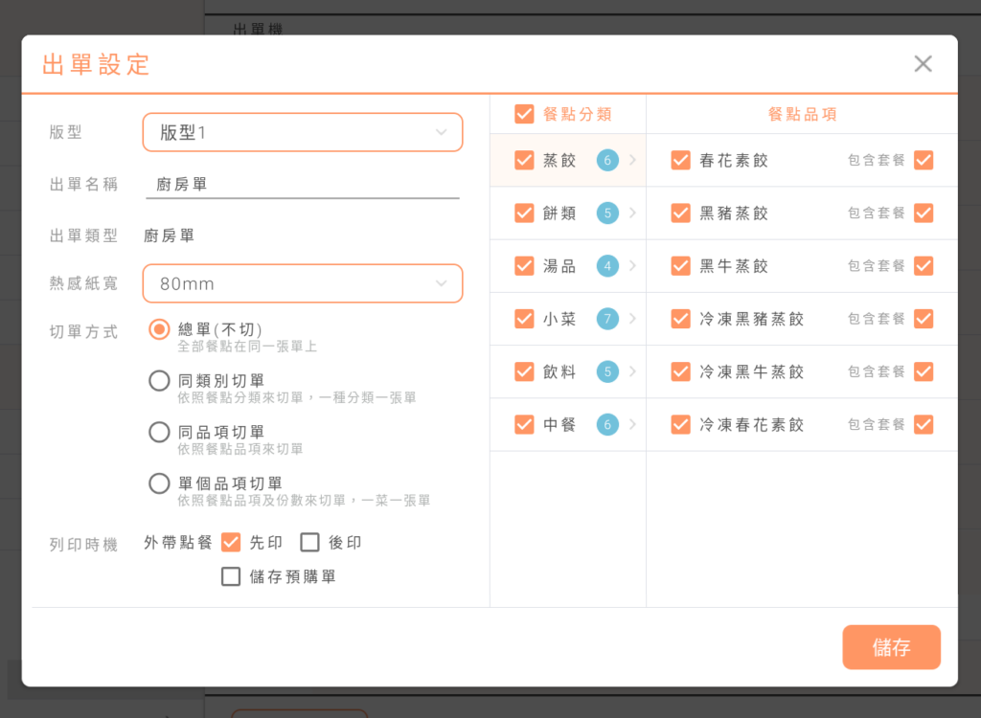Select 同類別切單 radio option
981x718 pixels.
pyautogui.click(x=159, y=381)
